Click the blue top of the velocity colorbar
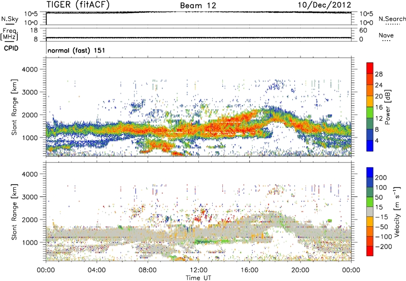Screen dimensions: 406x281 (370, 172)
